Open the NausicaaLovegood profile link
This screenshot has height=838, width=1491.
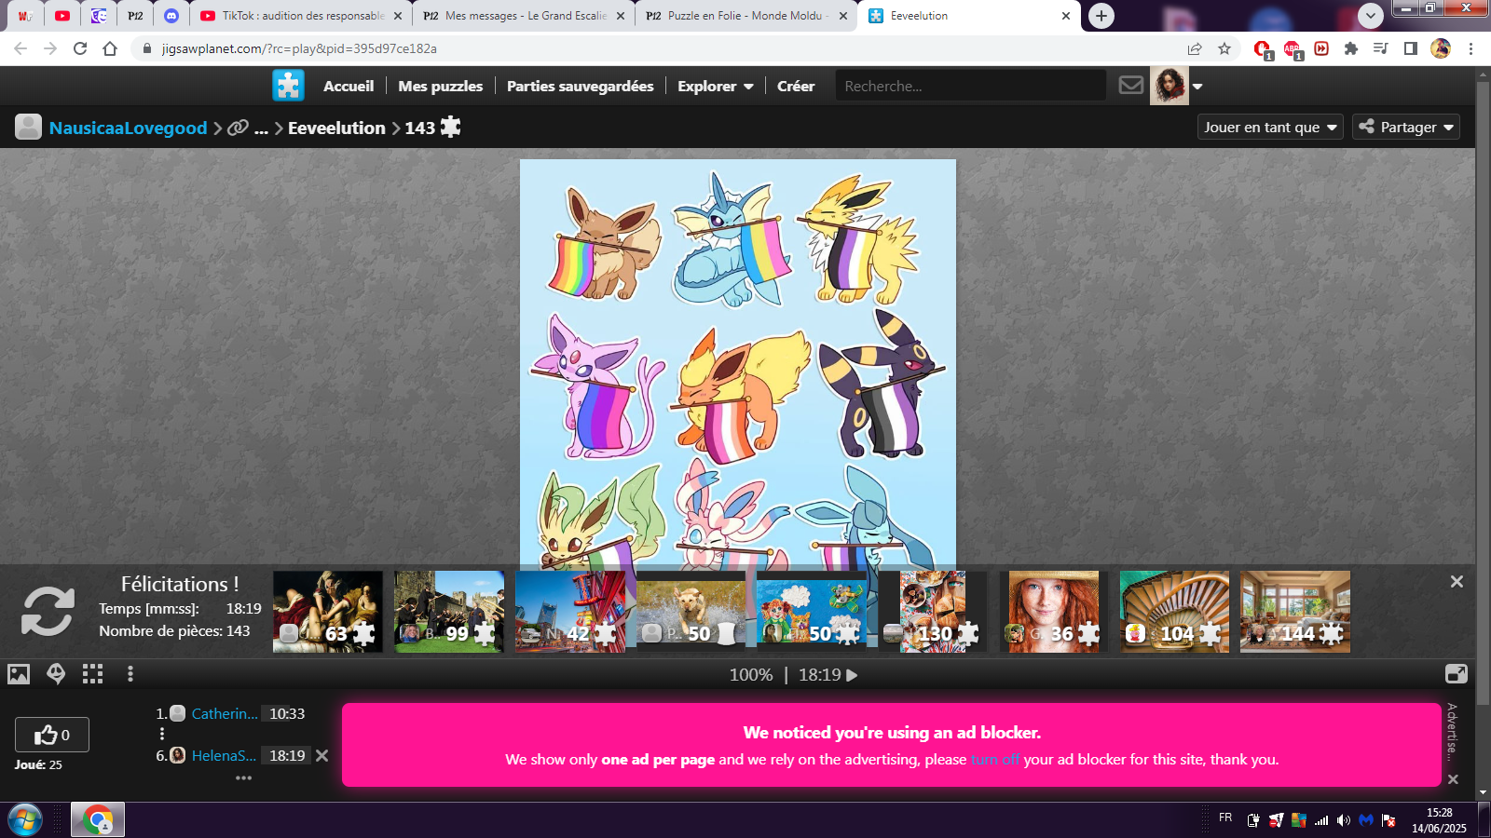pos(128,128)
